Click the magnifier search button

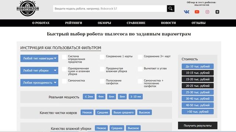point(170,8)
